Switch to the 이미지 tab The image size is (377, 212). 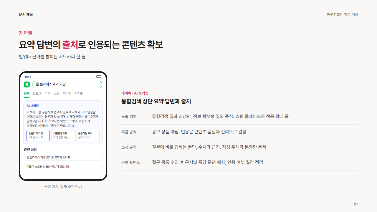point(67,93)
